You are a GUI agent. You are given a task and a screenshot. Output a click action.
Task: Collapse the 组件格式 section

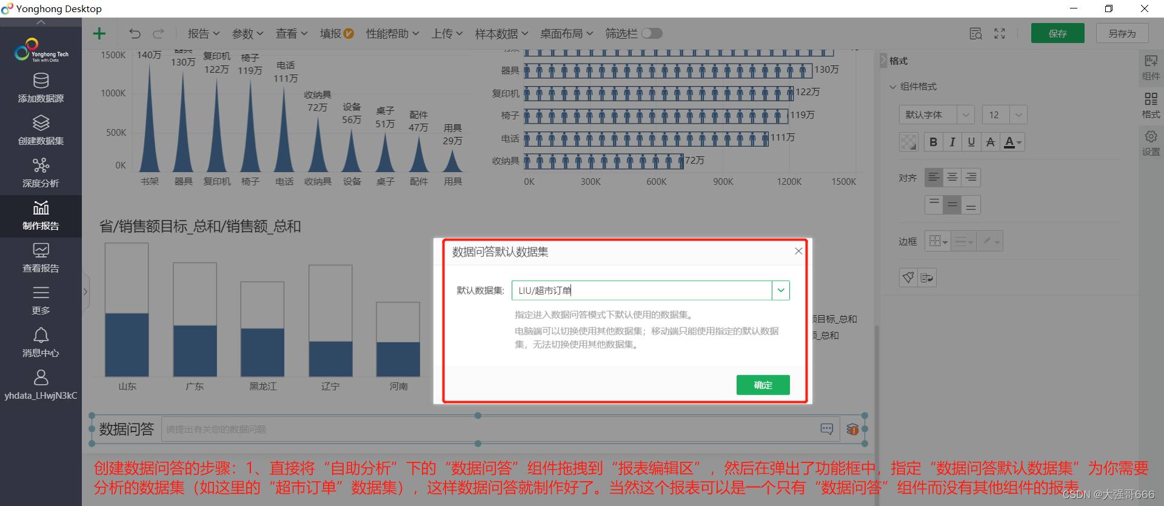[892, 87]
